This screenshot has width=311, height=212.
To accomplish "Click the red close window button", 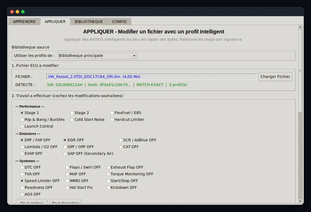I will pyautogui.click(x=12, y=12).
